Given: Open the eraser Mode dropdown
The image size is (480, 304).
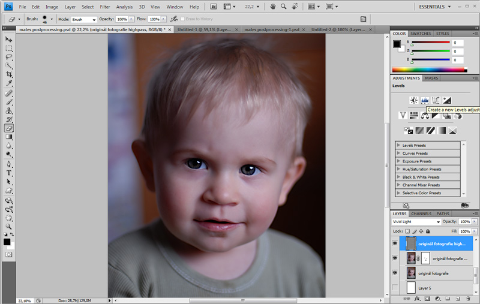Looking at the screenshot, I should (84, 19).
